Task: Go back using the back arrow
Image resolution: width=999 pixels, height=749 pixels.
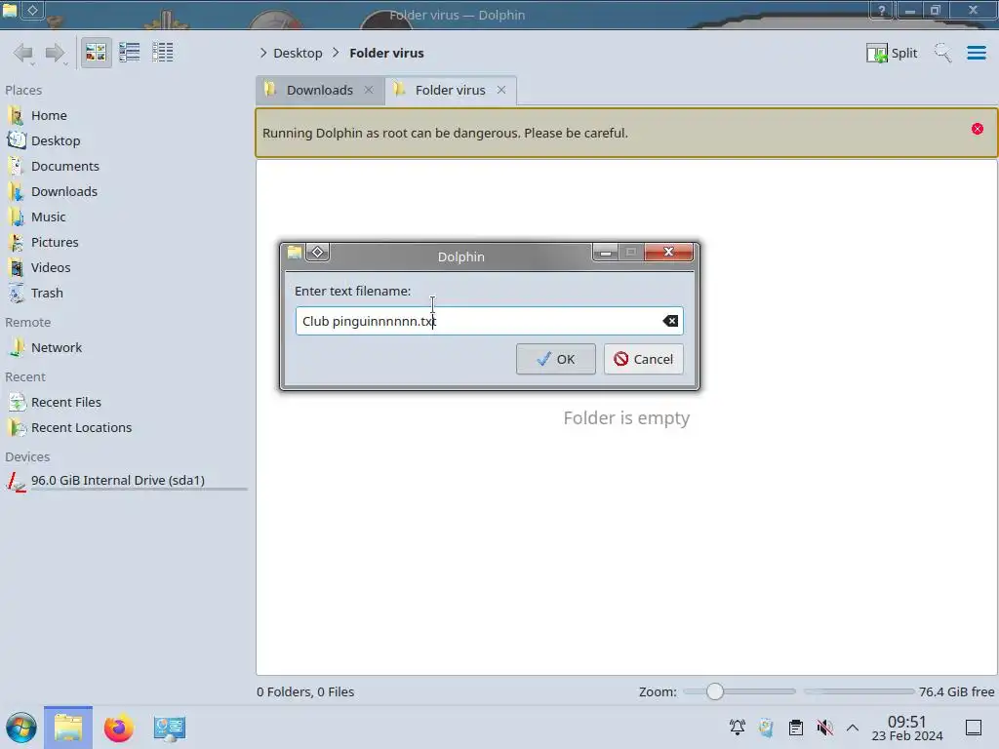Action: (23, 53)
